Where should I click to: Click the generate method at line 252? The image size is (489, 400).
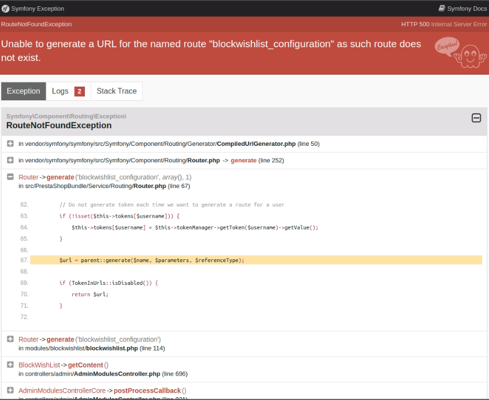tap(243, 160)
